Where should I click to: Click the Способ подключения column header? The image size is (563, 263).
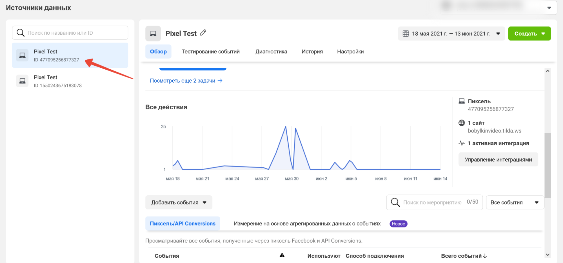click(375, 256)
